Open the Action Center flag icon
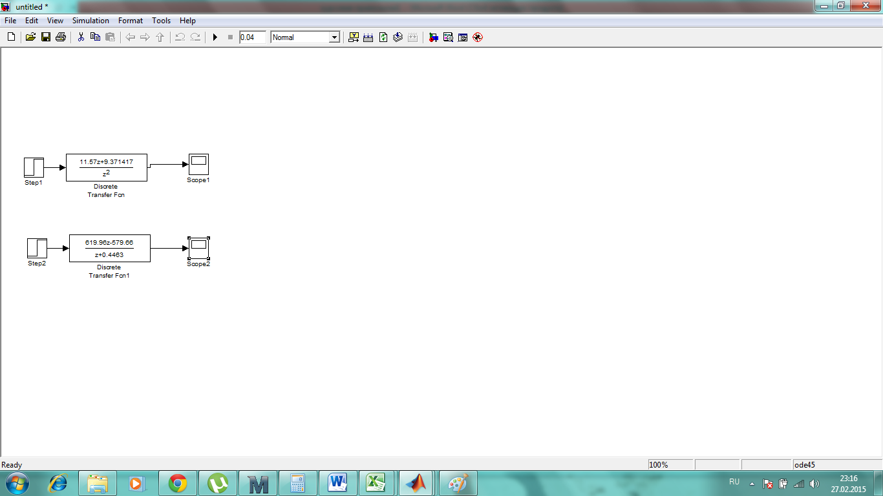Screen dimensions: 883x496 click(x=768, y=484)
